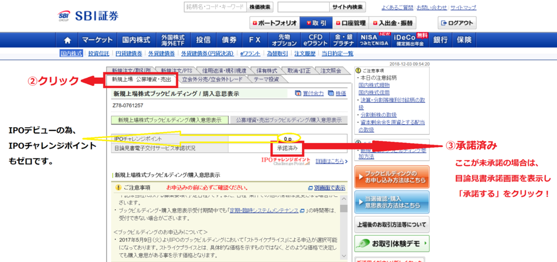
Task: Select 投資信託 in the sub navigation
Action: coord(99,54)
